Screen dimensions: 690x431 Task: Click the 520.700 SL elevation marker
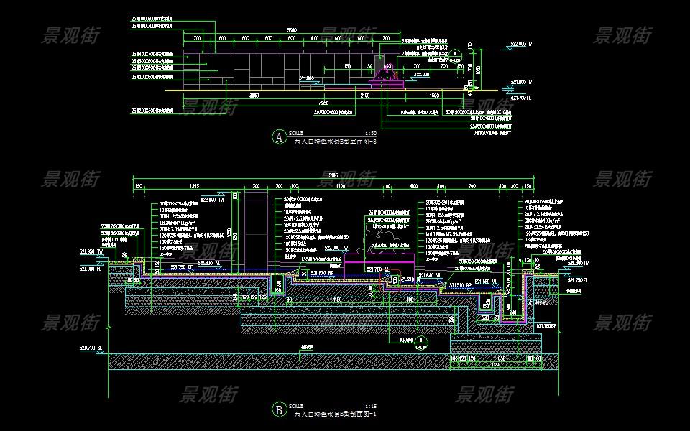pyautogui.click(x=90, y=348)
